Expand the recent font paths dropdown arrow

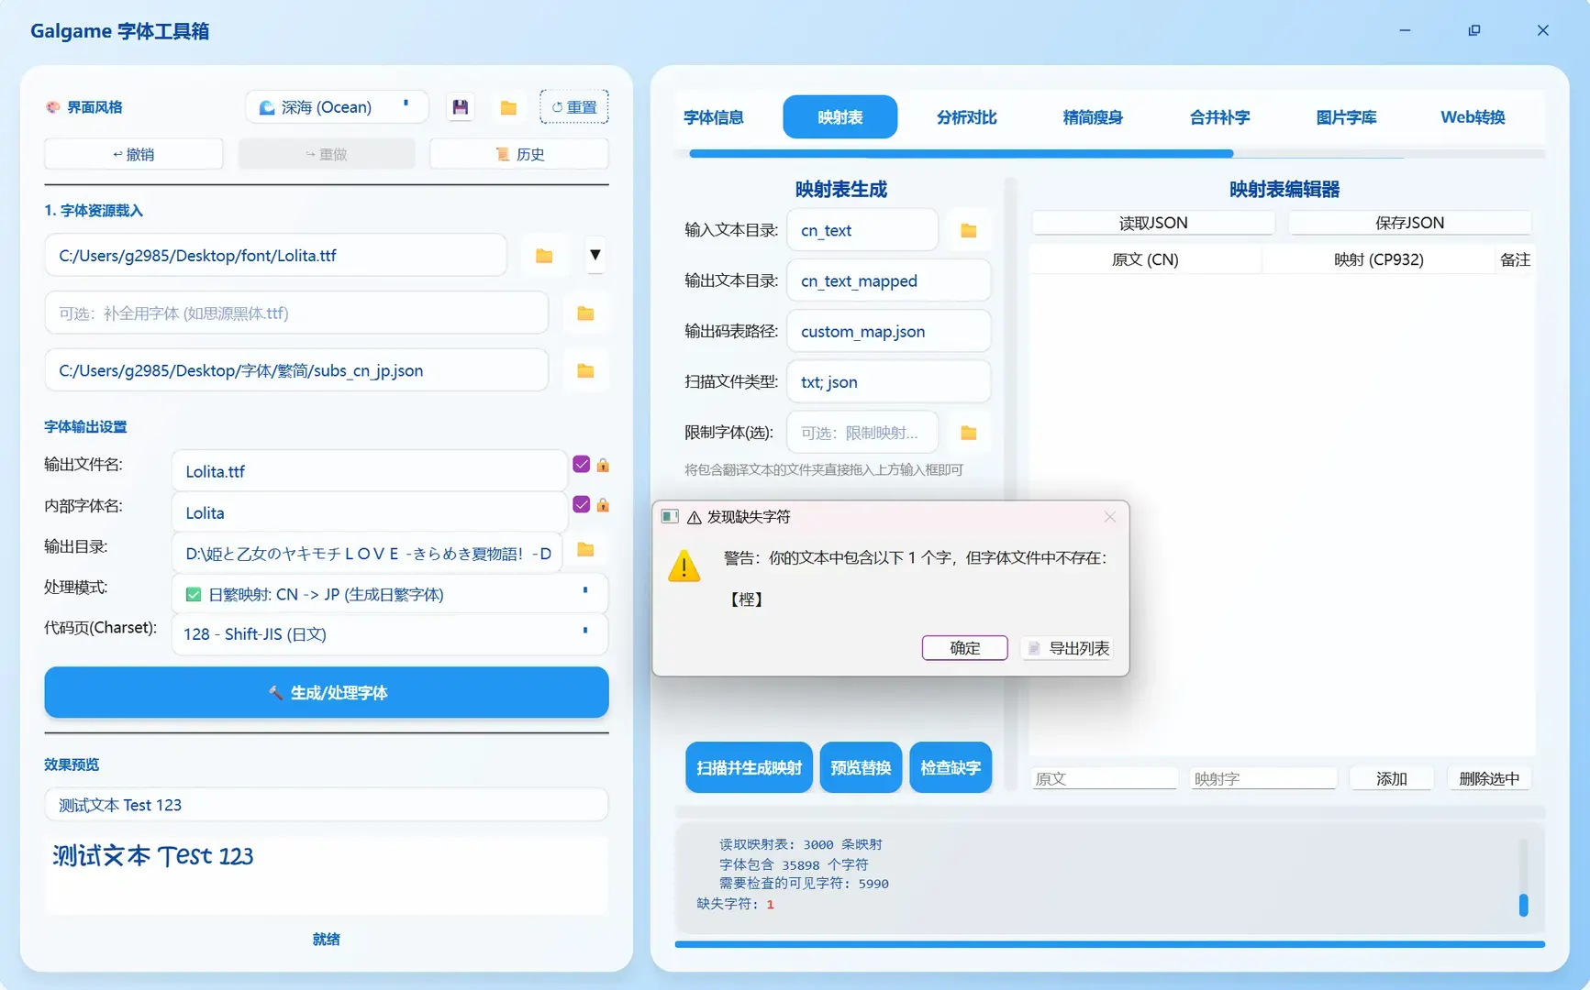(x=595, y=255)
